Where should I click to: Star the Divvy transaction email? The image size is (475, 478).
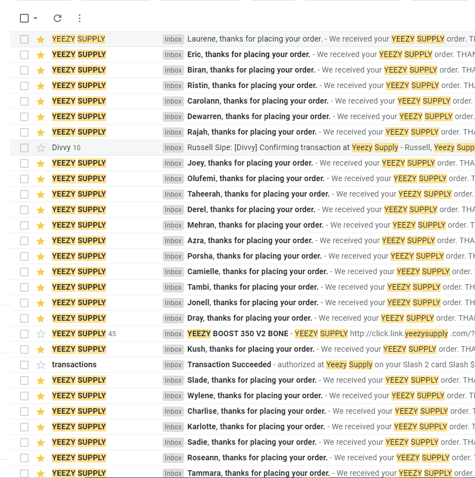pyautogui.click(x=40, y=148)
